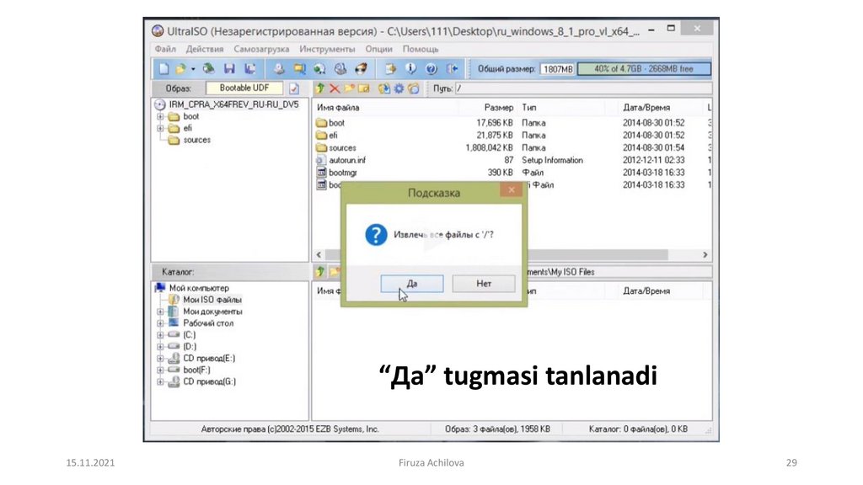Image resolution: width=863 pixels, height=485 pixels.
Task: Click the Make CD/DVD image icon
Action: click(279, 69)
